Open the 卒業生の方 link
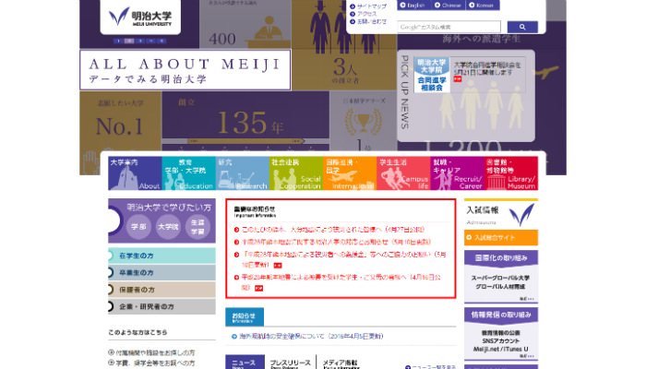This screenshot has height=369, width=646. (161, 273)
